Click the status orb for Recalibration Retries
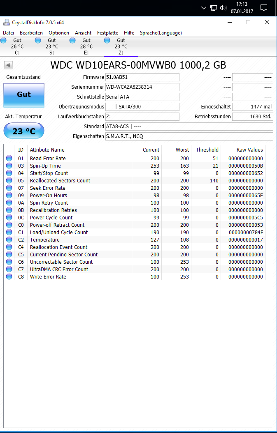The width and height of the screenshot is (277, 433). (x=9, y=210)
